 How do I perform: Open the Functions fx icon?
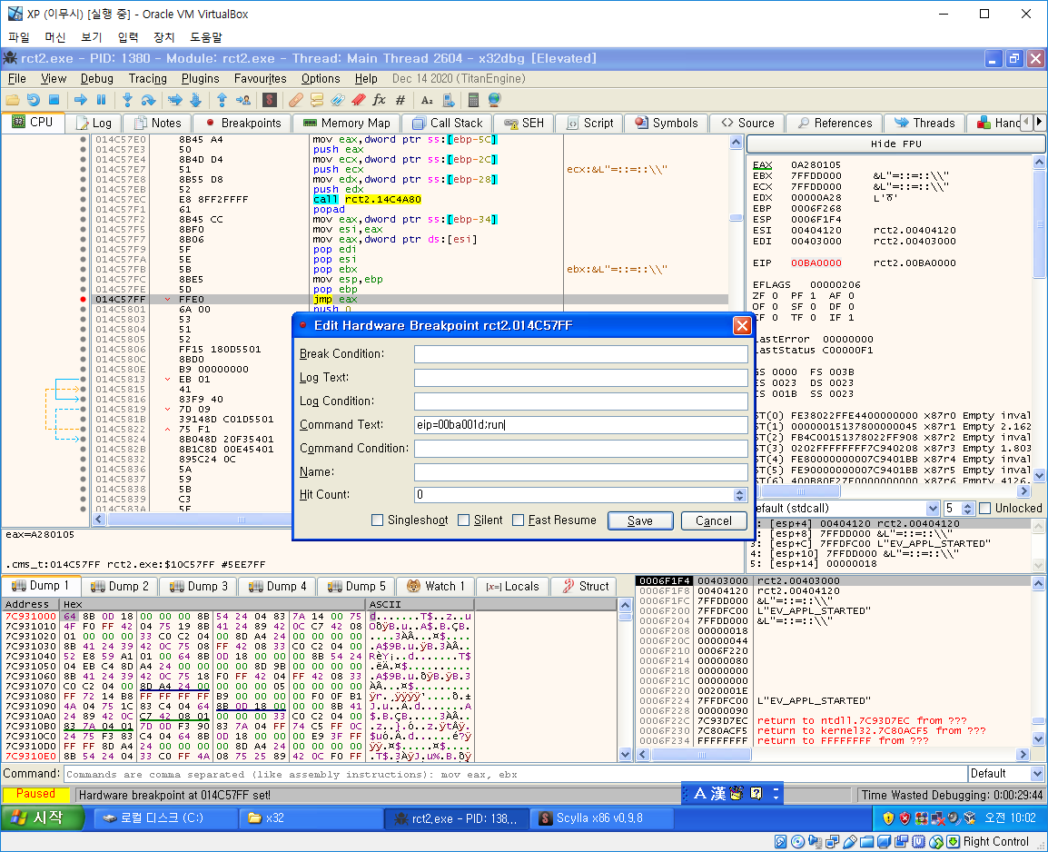tap(379, 100)
